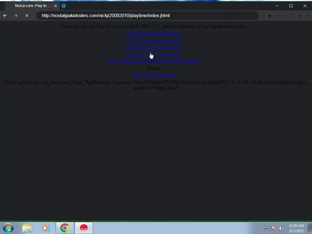The image size is (312, 234).
Task: Go forward to the next page
Action: pos(16,16)
